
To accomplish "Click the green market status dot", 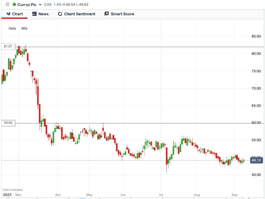I will [x=14, y=5].
